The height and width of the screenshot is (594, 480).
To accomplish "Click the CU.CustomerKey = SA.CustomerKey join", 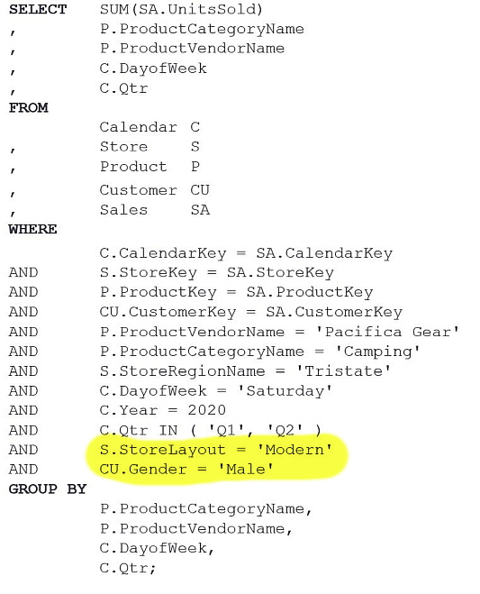I will coord(251,312).
